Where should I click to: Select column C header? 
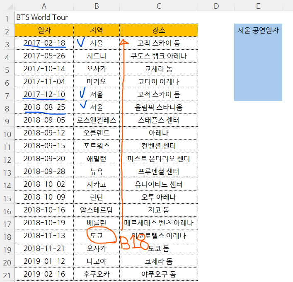click(x=159, y=6)
